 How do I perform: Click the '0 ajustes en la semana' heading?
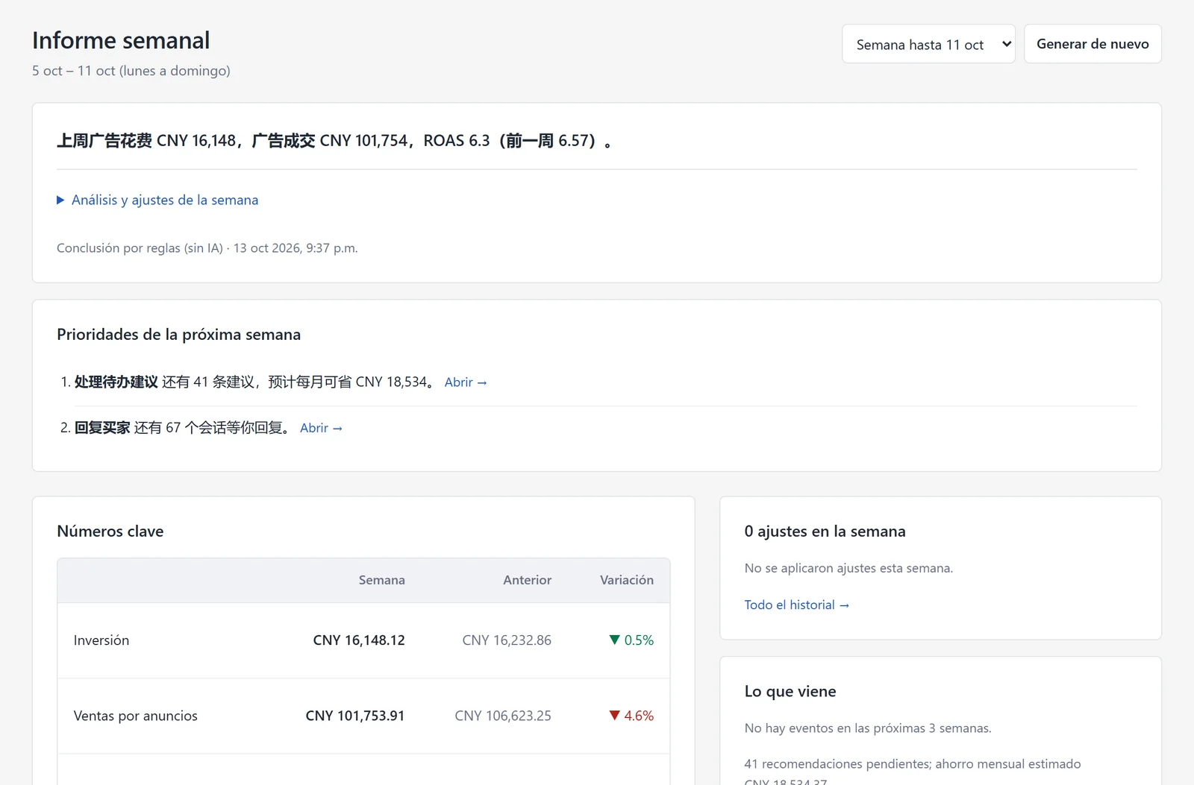825,532
